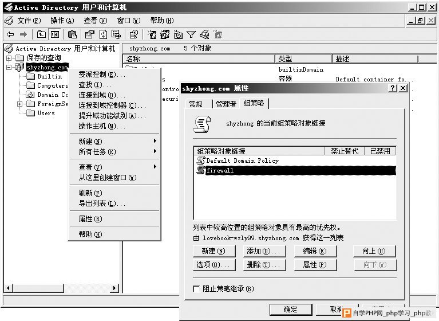Click the Users folder icon in tree
This screenshot has height=321, width=439.
point(30,113)
